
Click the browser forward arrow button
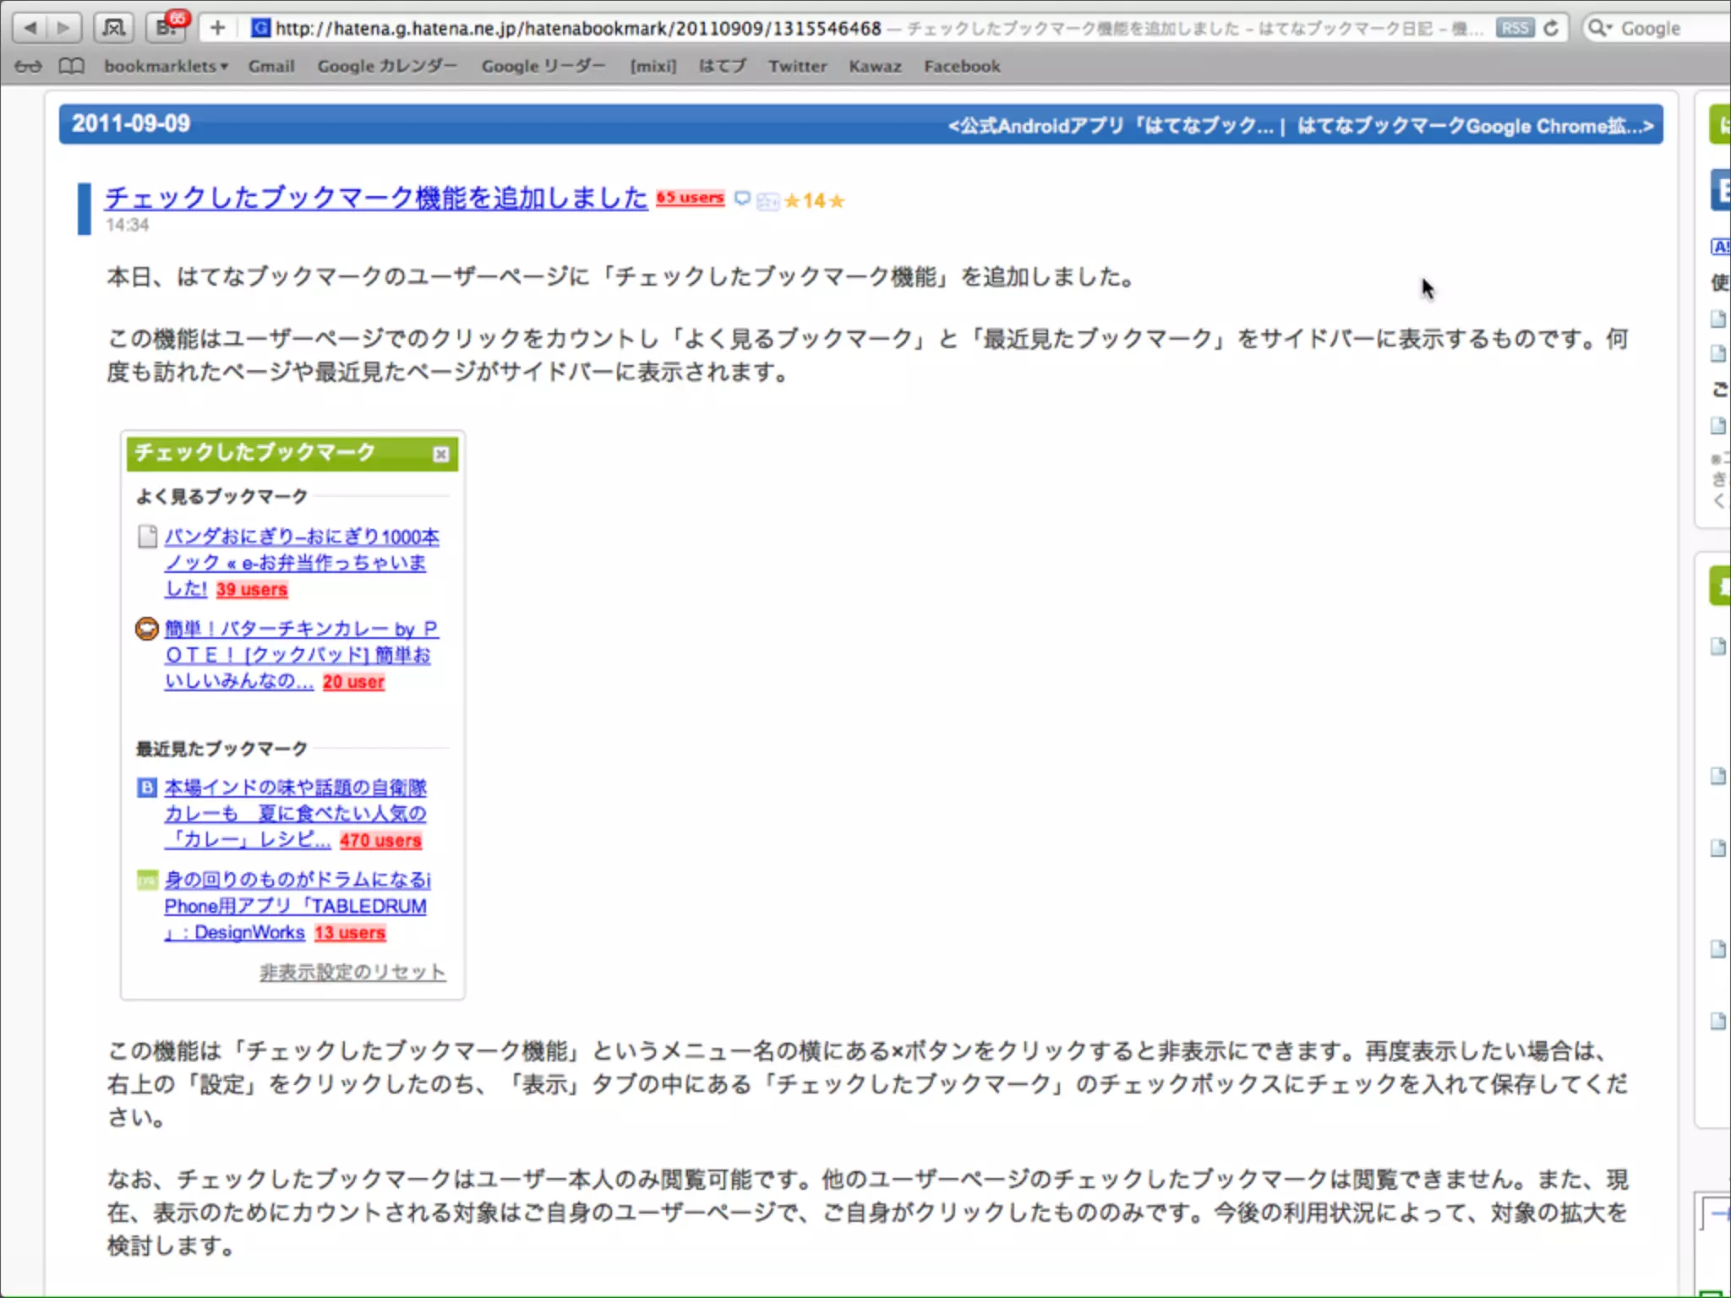pyautogui.click(x=63, y=28)
